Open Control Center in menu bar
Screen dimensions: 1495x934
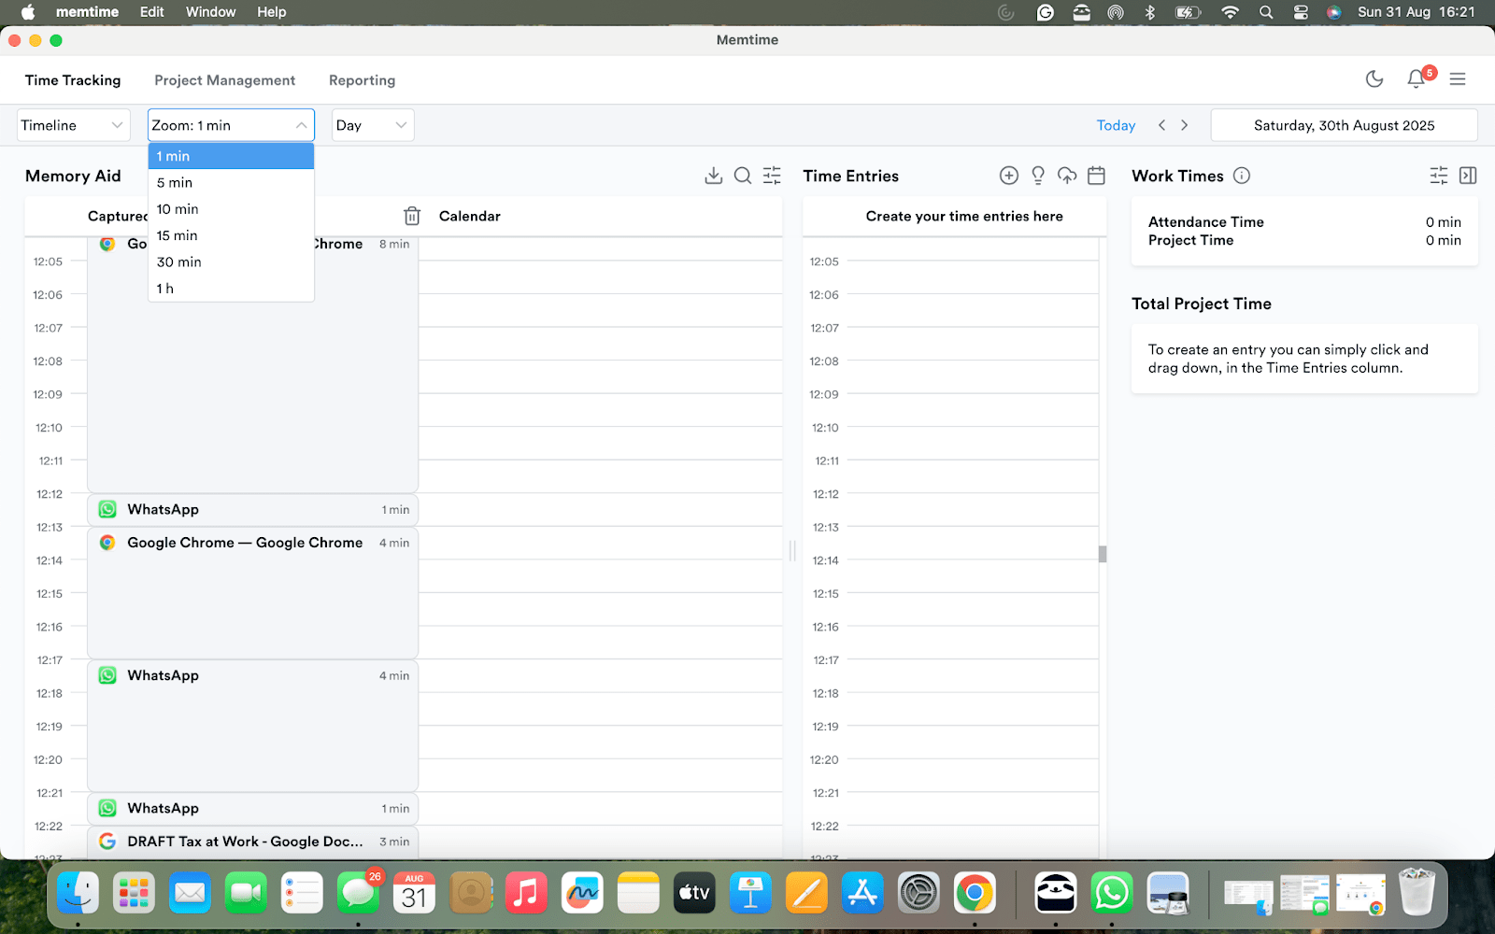[x=1301, y=12]
